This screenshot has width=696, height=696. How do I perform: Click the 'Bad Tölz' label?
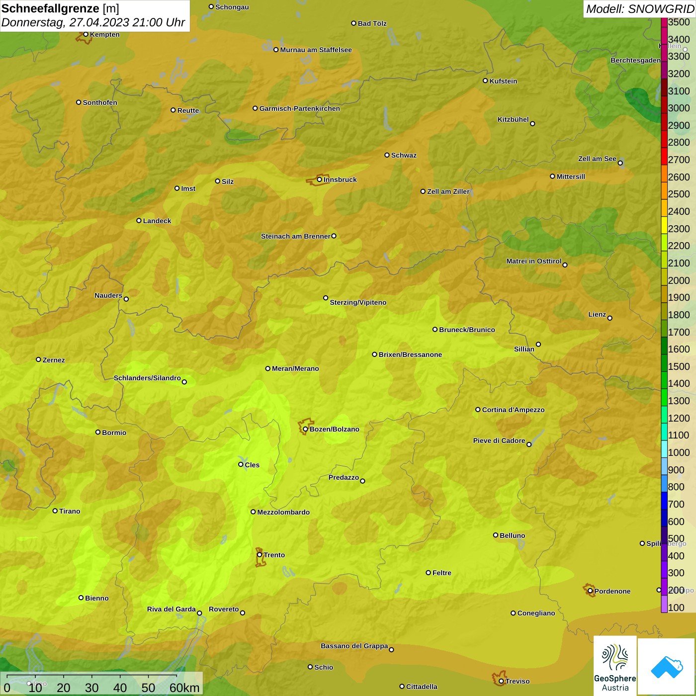tap(372, 23)
